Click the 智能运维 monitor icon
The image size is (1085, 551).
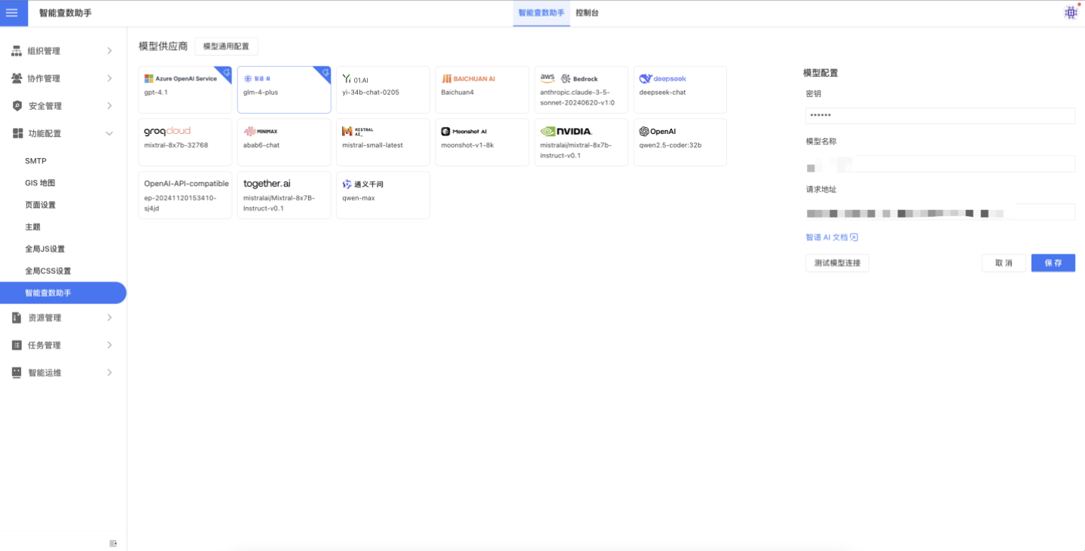click(x=17, y=373)
